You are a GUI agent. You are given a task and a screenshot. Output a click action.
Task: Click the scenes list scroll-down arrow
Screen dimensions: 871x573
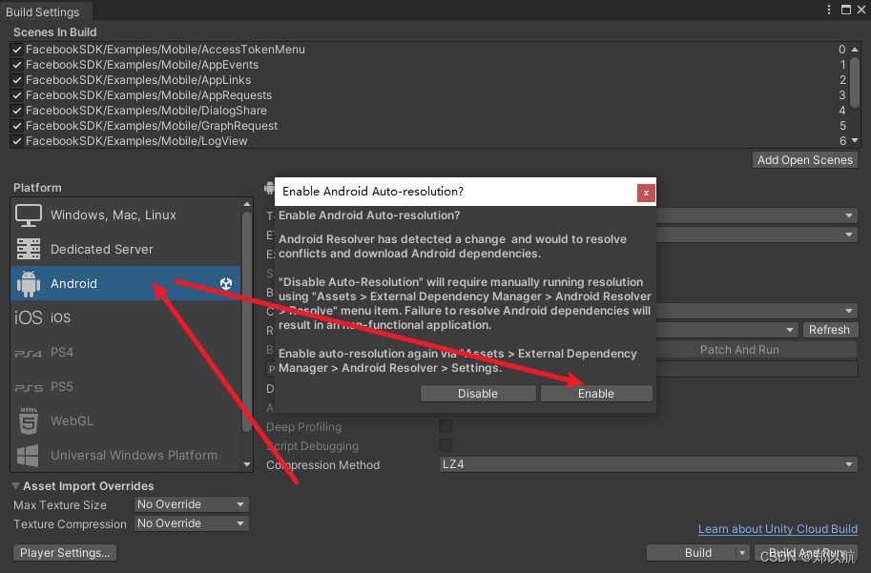tap(855, 141)
